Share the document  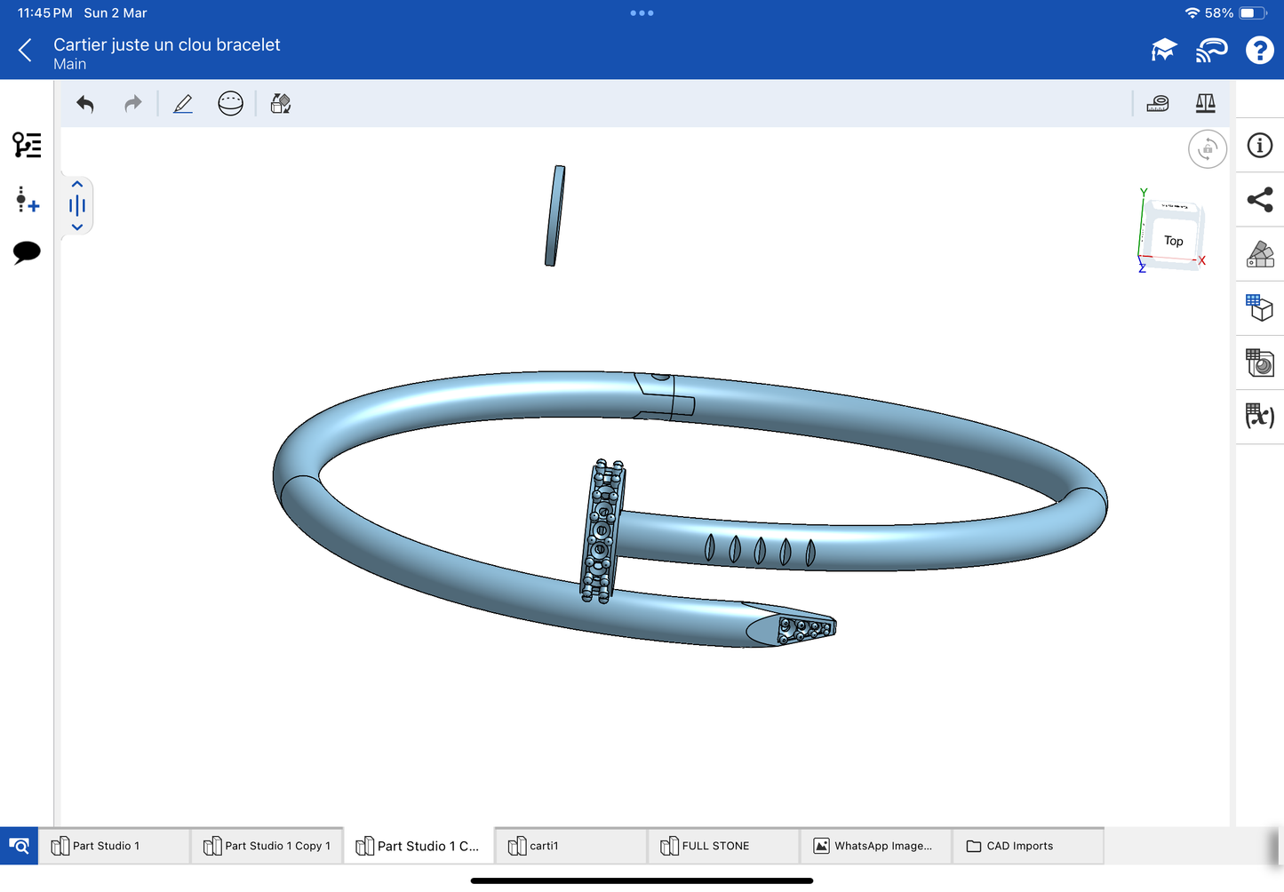pos(1259,200)
